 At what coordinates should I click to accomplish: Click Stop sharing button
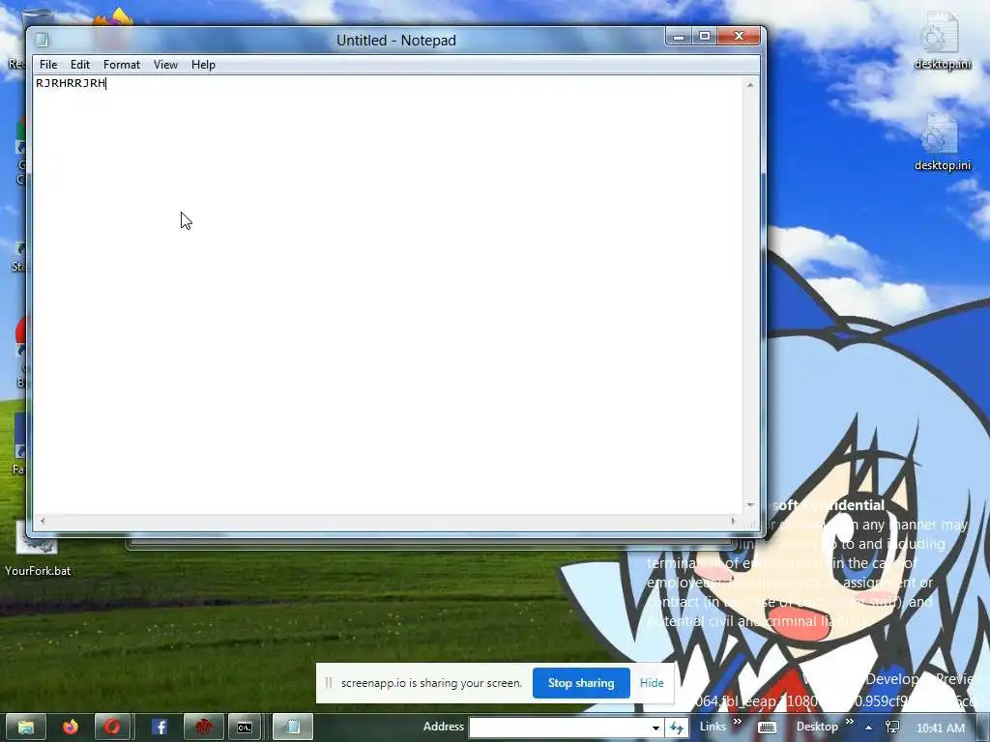pyautogui.click(x=581, y=683)
